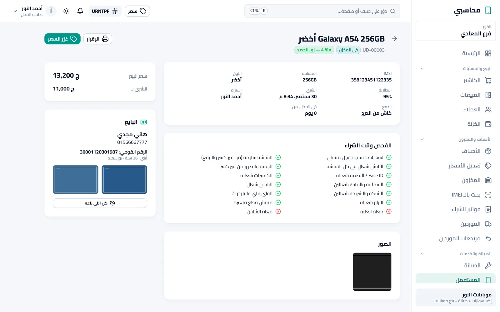Viewport: 500px width, 312px height.
Task: Click the red X beside معاه العلبة
Action: [389, 212]
